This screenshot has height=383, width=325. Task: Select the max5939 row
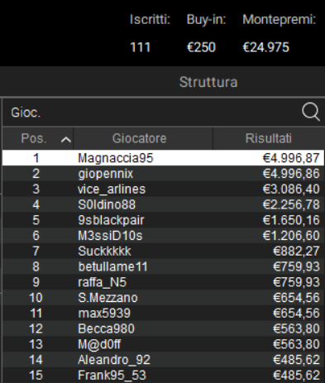click(163, 313)
